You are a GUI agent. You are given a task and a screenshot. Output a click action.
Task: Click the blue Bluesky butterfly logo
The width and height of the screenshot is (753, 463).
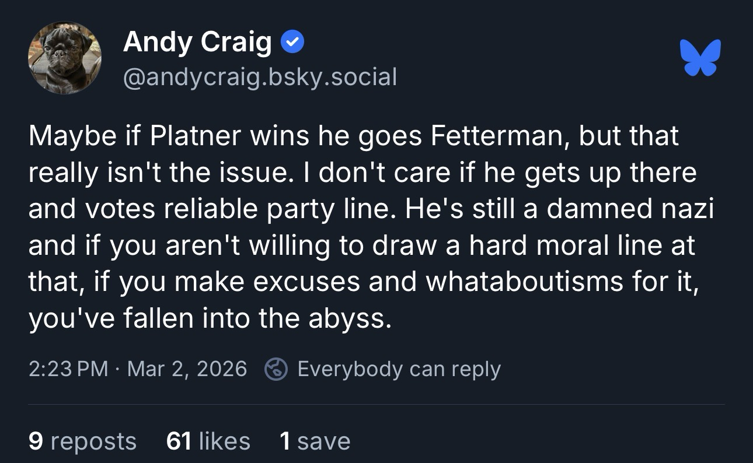pos(700,57)
